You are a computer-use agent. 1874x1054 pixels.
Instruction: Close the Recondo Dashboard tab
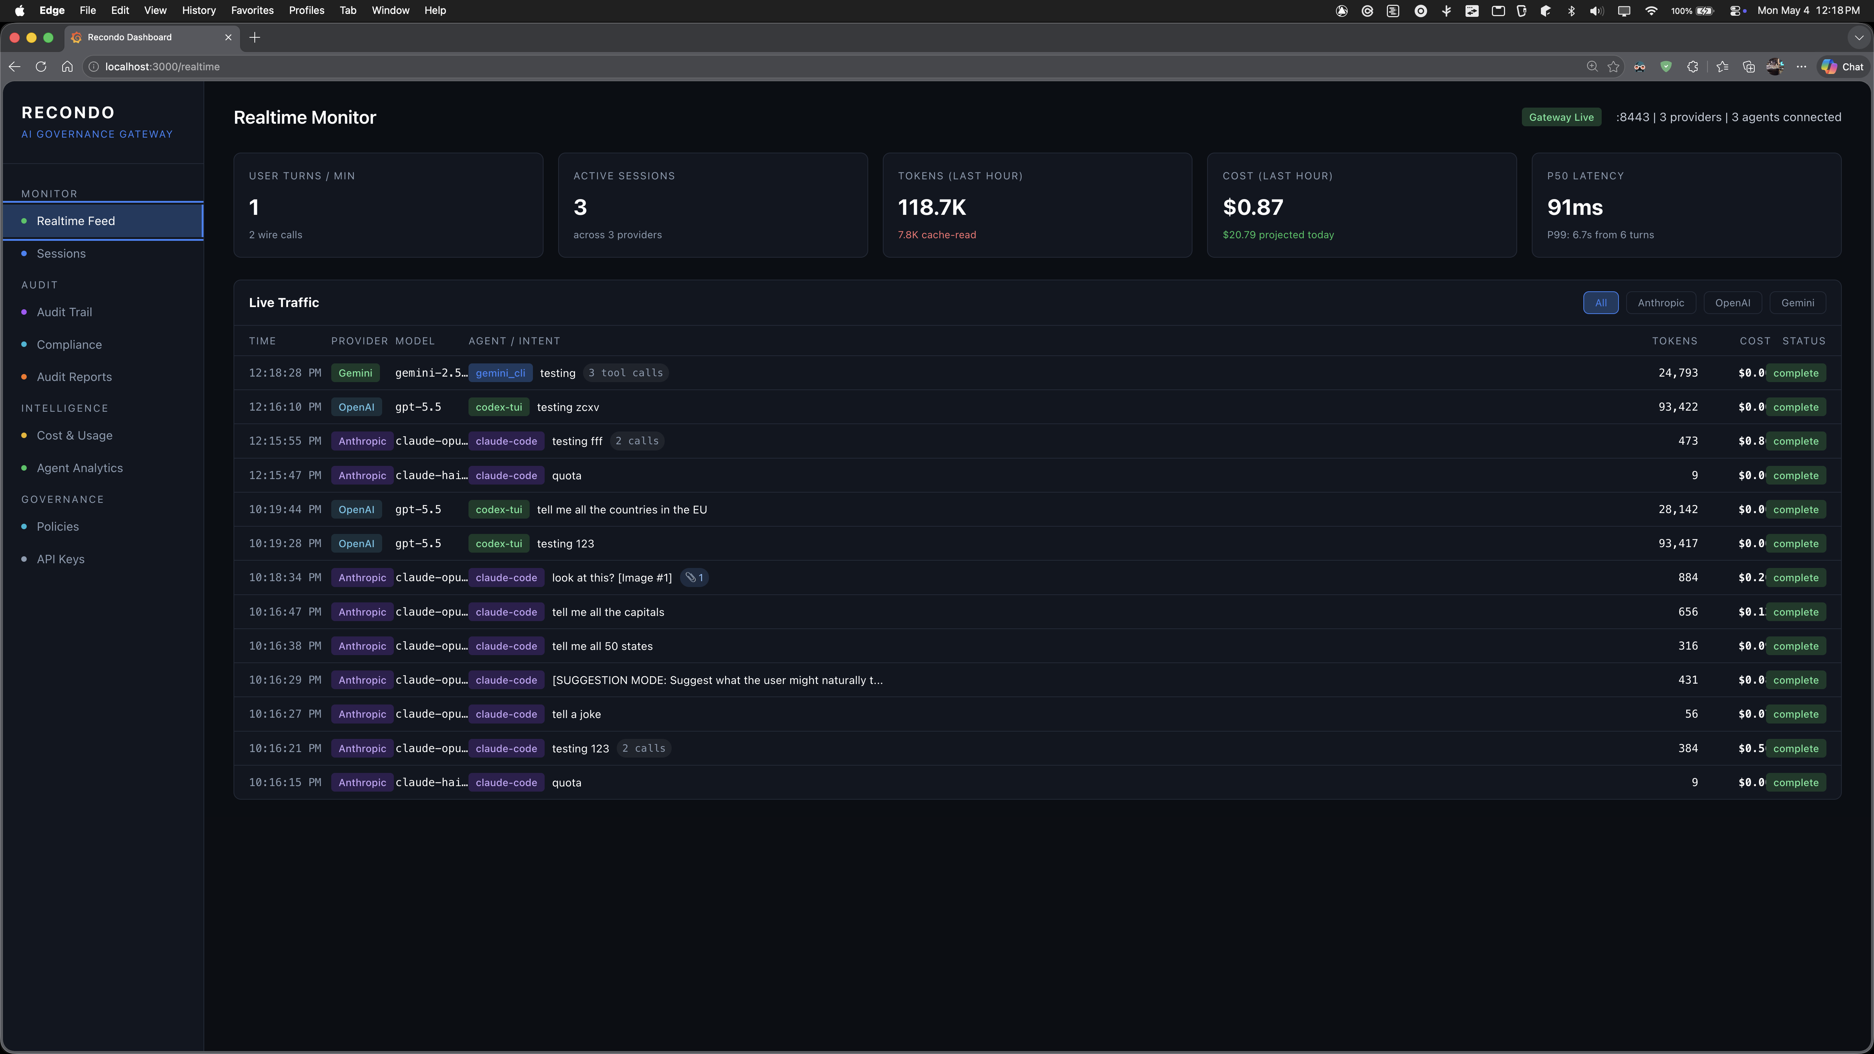click(x=228, y=37)
